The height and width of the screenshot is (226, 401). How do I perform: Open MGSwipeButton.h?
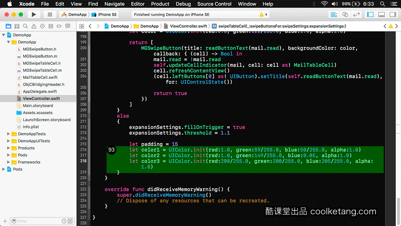40,49
